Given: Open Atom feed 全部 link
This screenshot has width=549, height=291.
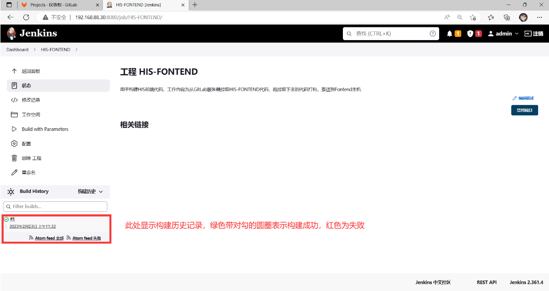Looking at the screenshot, I should pos(47,238).
